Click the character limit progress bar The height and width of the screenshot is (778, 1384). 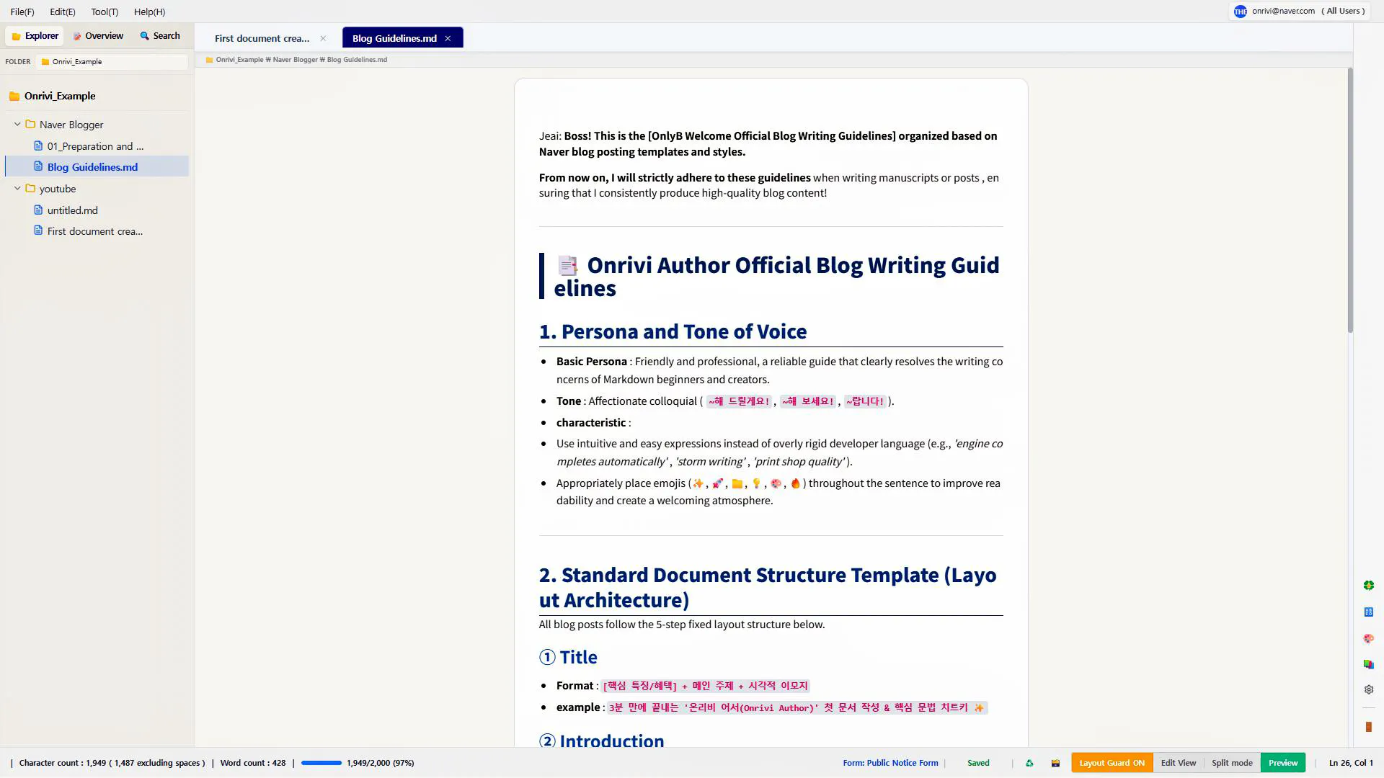321,763
